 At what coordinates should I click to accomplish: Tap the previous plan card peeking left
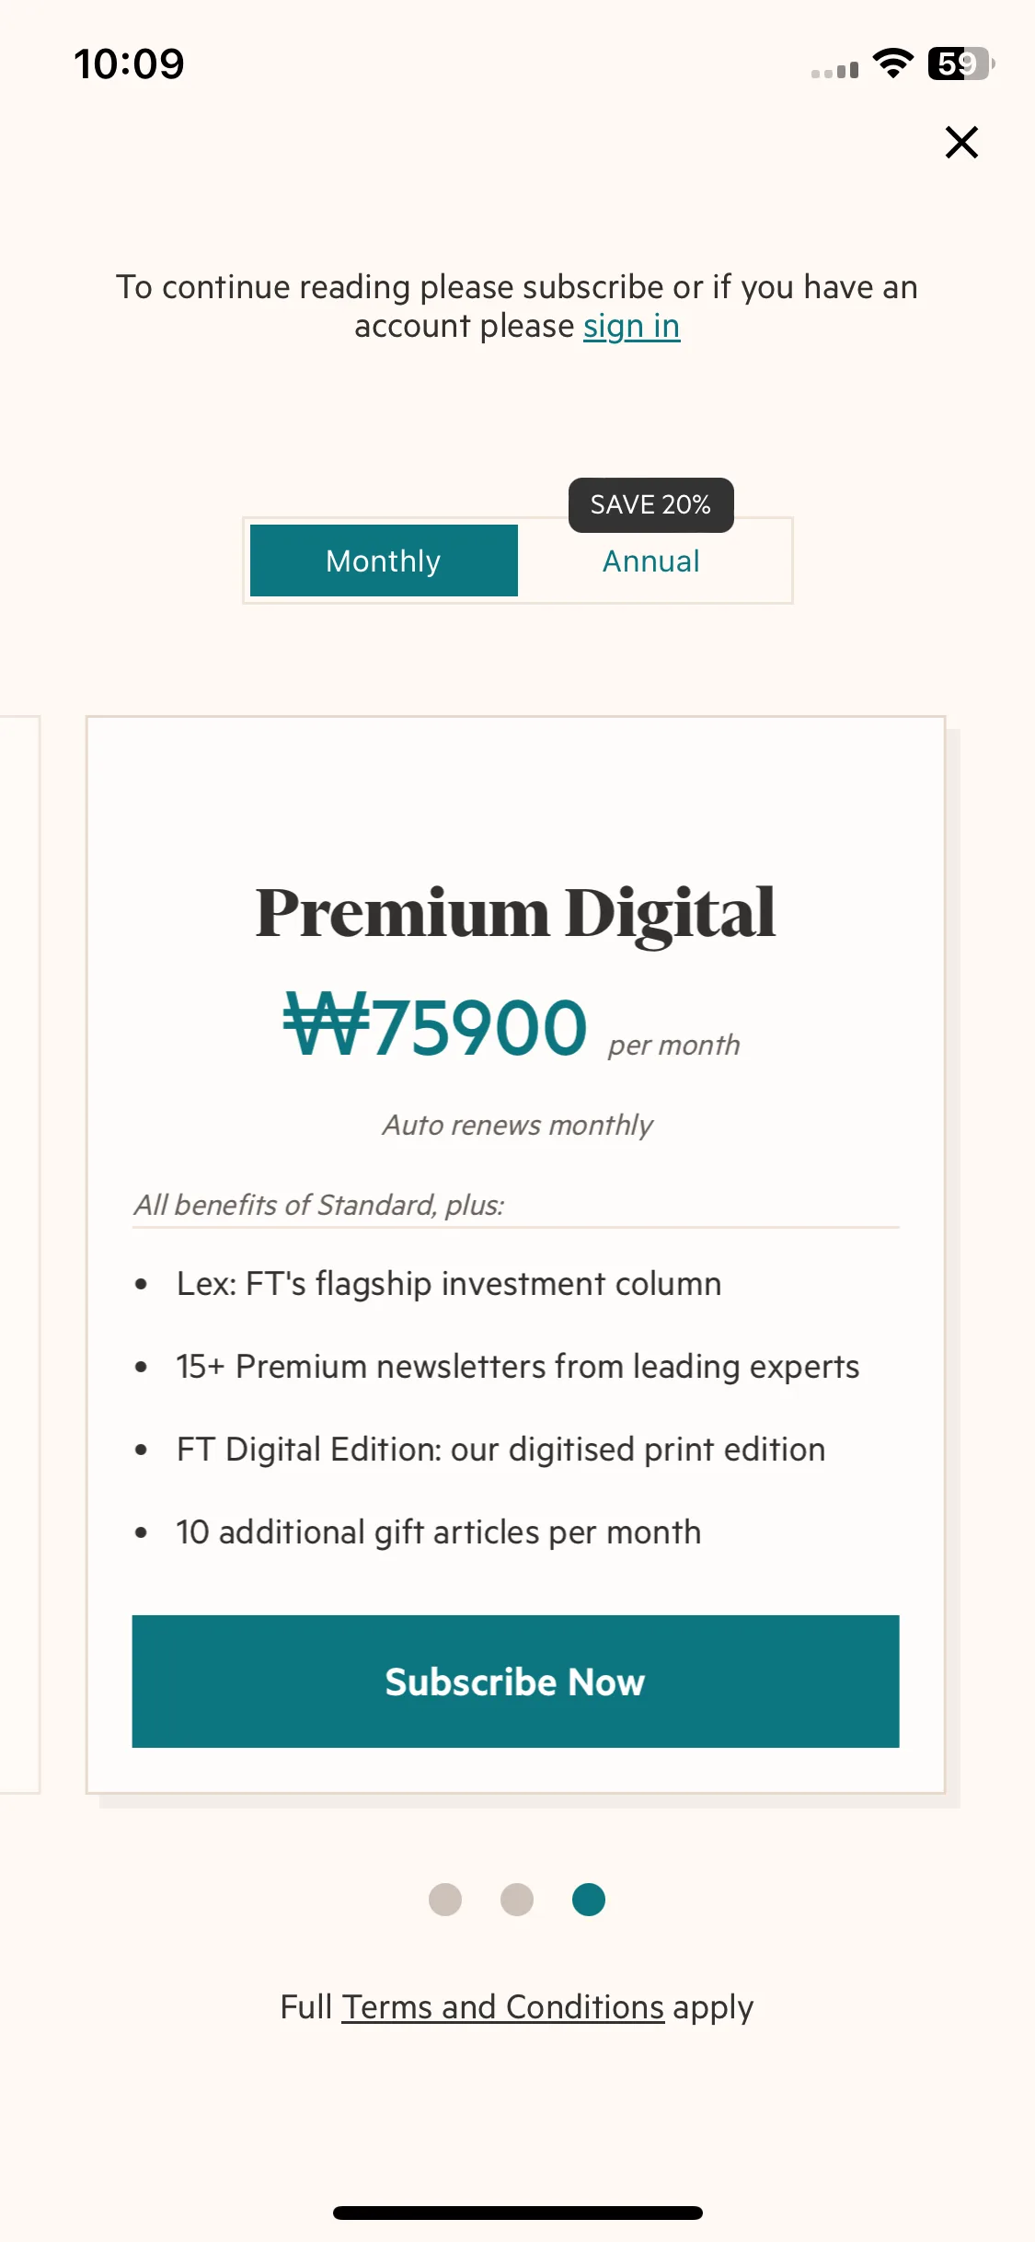pyautogui.click(x=19, y=1254)
